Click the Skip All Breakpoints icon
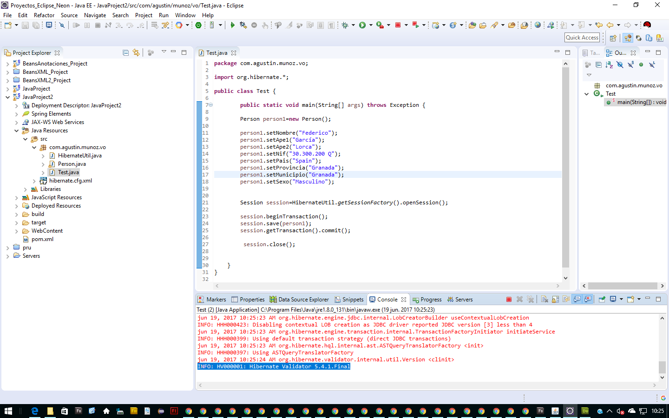 tap(62, 25)
